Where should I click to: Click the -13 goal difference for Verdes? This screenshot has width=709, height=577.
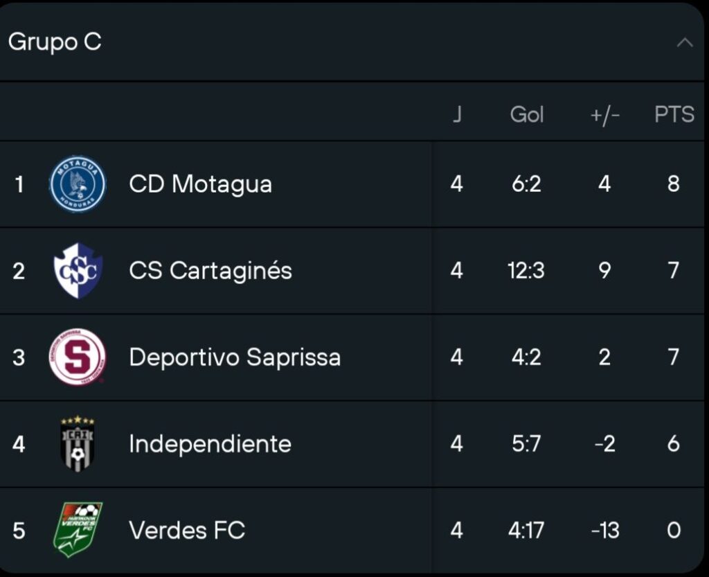click(604, 531)
